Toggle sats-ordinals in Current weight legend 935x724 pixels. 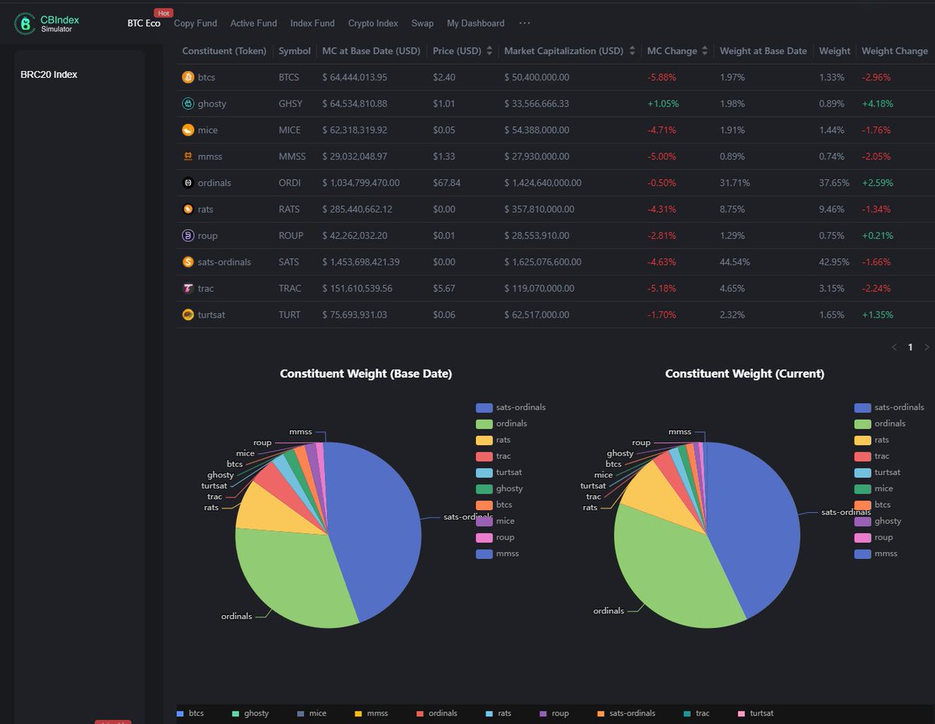(x=889, y=407)
